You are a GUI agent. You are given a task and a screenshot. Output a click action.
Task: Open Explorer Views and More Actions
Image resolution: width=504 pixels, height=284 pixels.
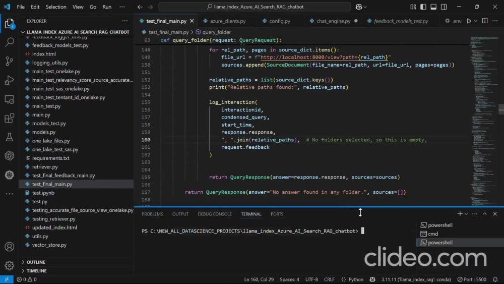124,21
